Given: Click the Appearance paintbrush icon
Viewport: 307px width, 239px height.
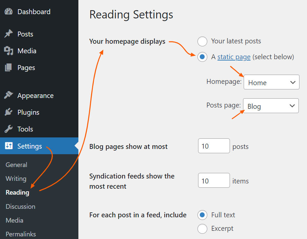Looking at the screenshot, I should 9,95.
